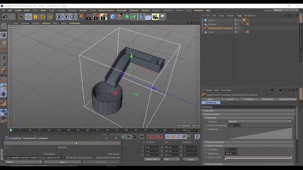Viewport: 303px width, 170px height.
Task: Open the Create menu
Action: click(18, 10)
